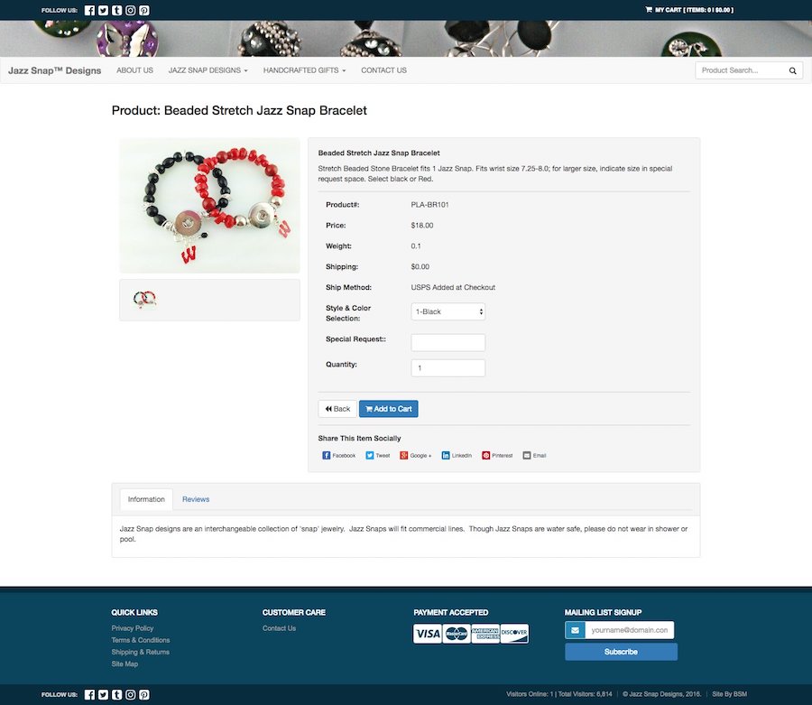Viewport: 812px width, 705px height.
Task: Open the Style & Color selection dropdown
Action: click(448, 311)
